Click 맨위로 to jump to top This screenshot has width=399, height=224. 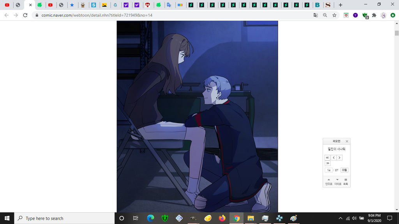click(329, 182)
